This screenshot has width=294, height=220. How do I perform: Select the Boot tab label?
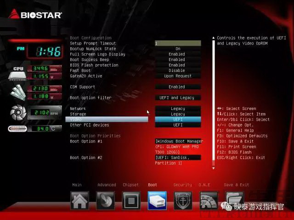tap(153, 185)
